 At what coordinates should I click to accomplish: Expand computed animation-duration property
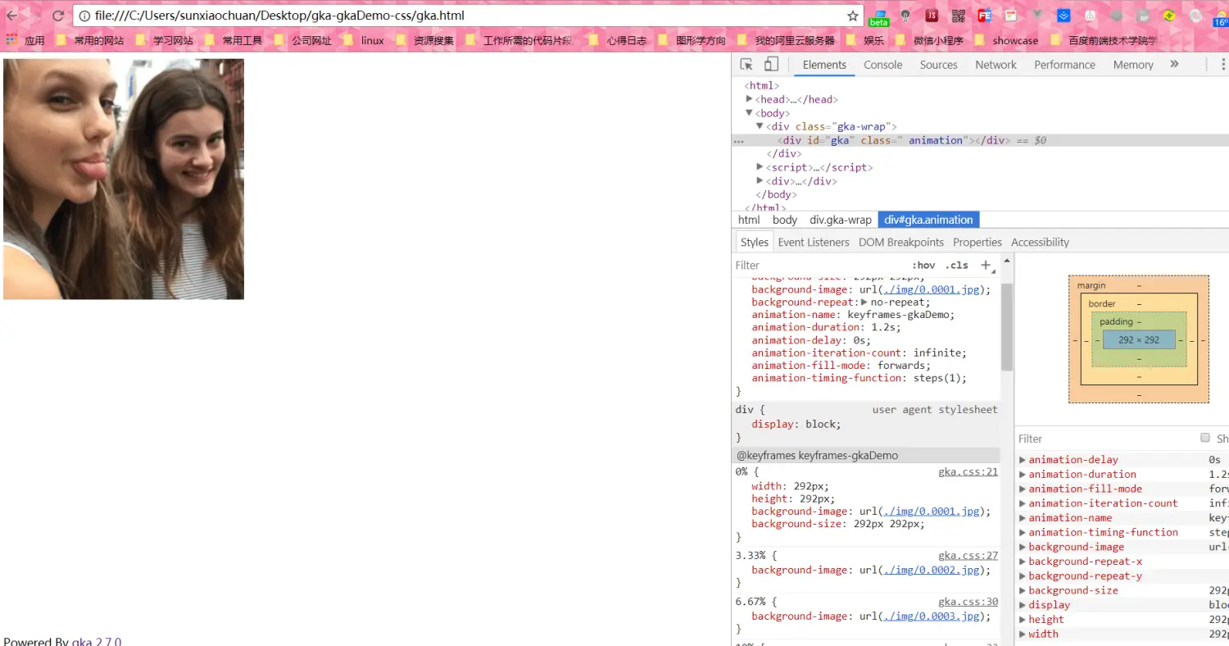pyautogui.click(x=1023, y=474)
